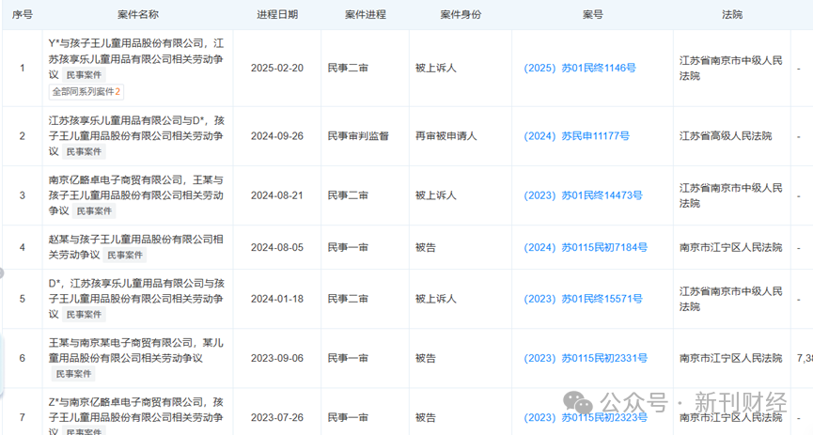
Task: Open case link (2023)苏01民终14473号
Action: click(x=583, y=195)
